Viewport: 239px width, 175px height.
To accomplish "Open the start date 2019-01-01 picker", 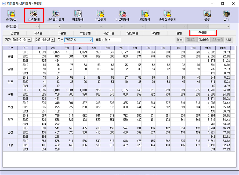I will coord(29,40).
